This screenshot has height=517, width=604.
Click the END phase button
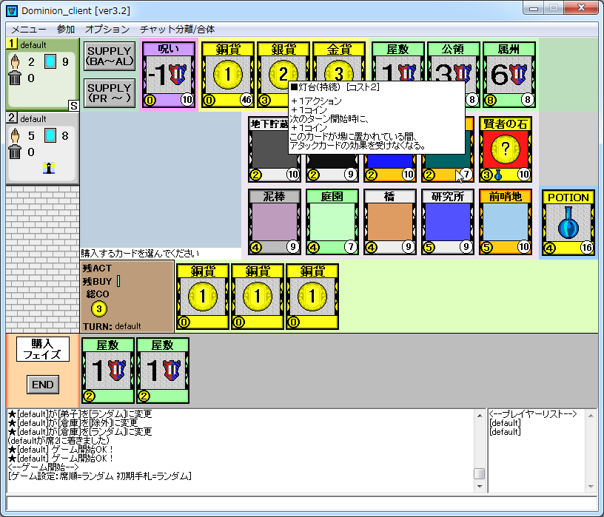(43, 385)
